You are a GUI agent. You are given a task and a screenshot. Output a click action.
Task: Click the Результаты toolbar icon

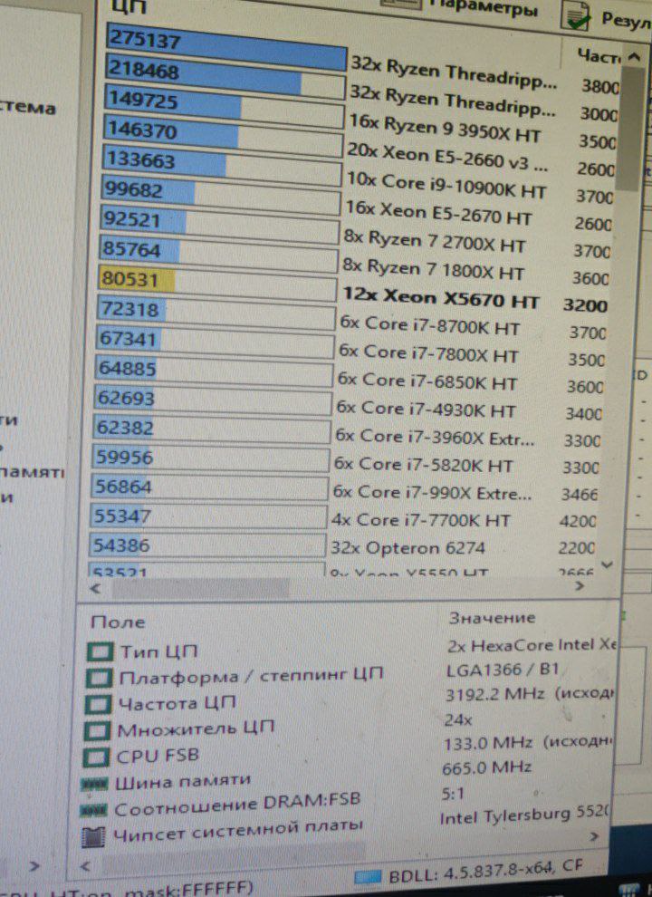click(575, 15)
